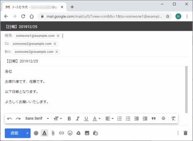Toggle confidential mode lock-clock icon
Screen dimensions: 193x141
tap(95, 133)
